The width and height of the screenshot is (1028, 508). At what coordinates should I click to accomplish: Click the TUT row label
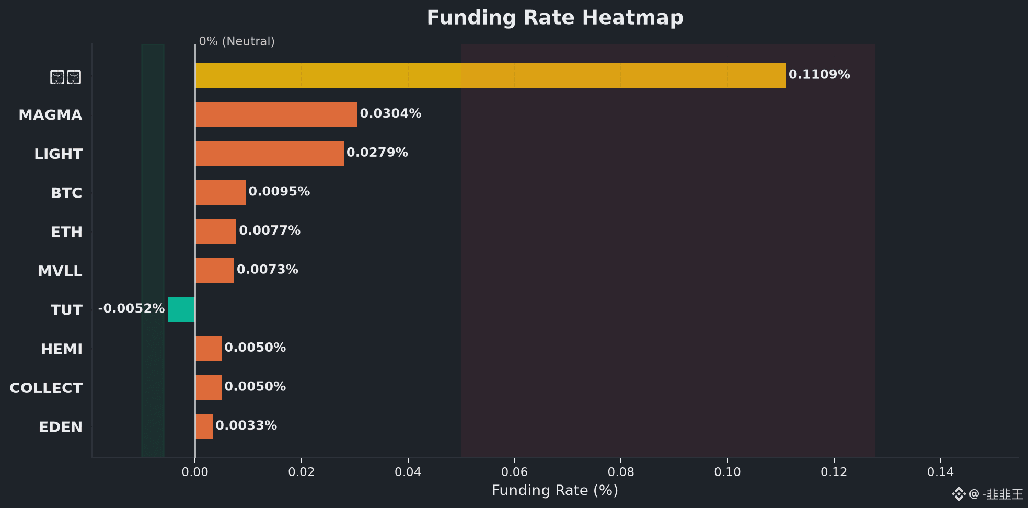tap(67, 310)
